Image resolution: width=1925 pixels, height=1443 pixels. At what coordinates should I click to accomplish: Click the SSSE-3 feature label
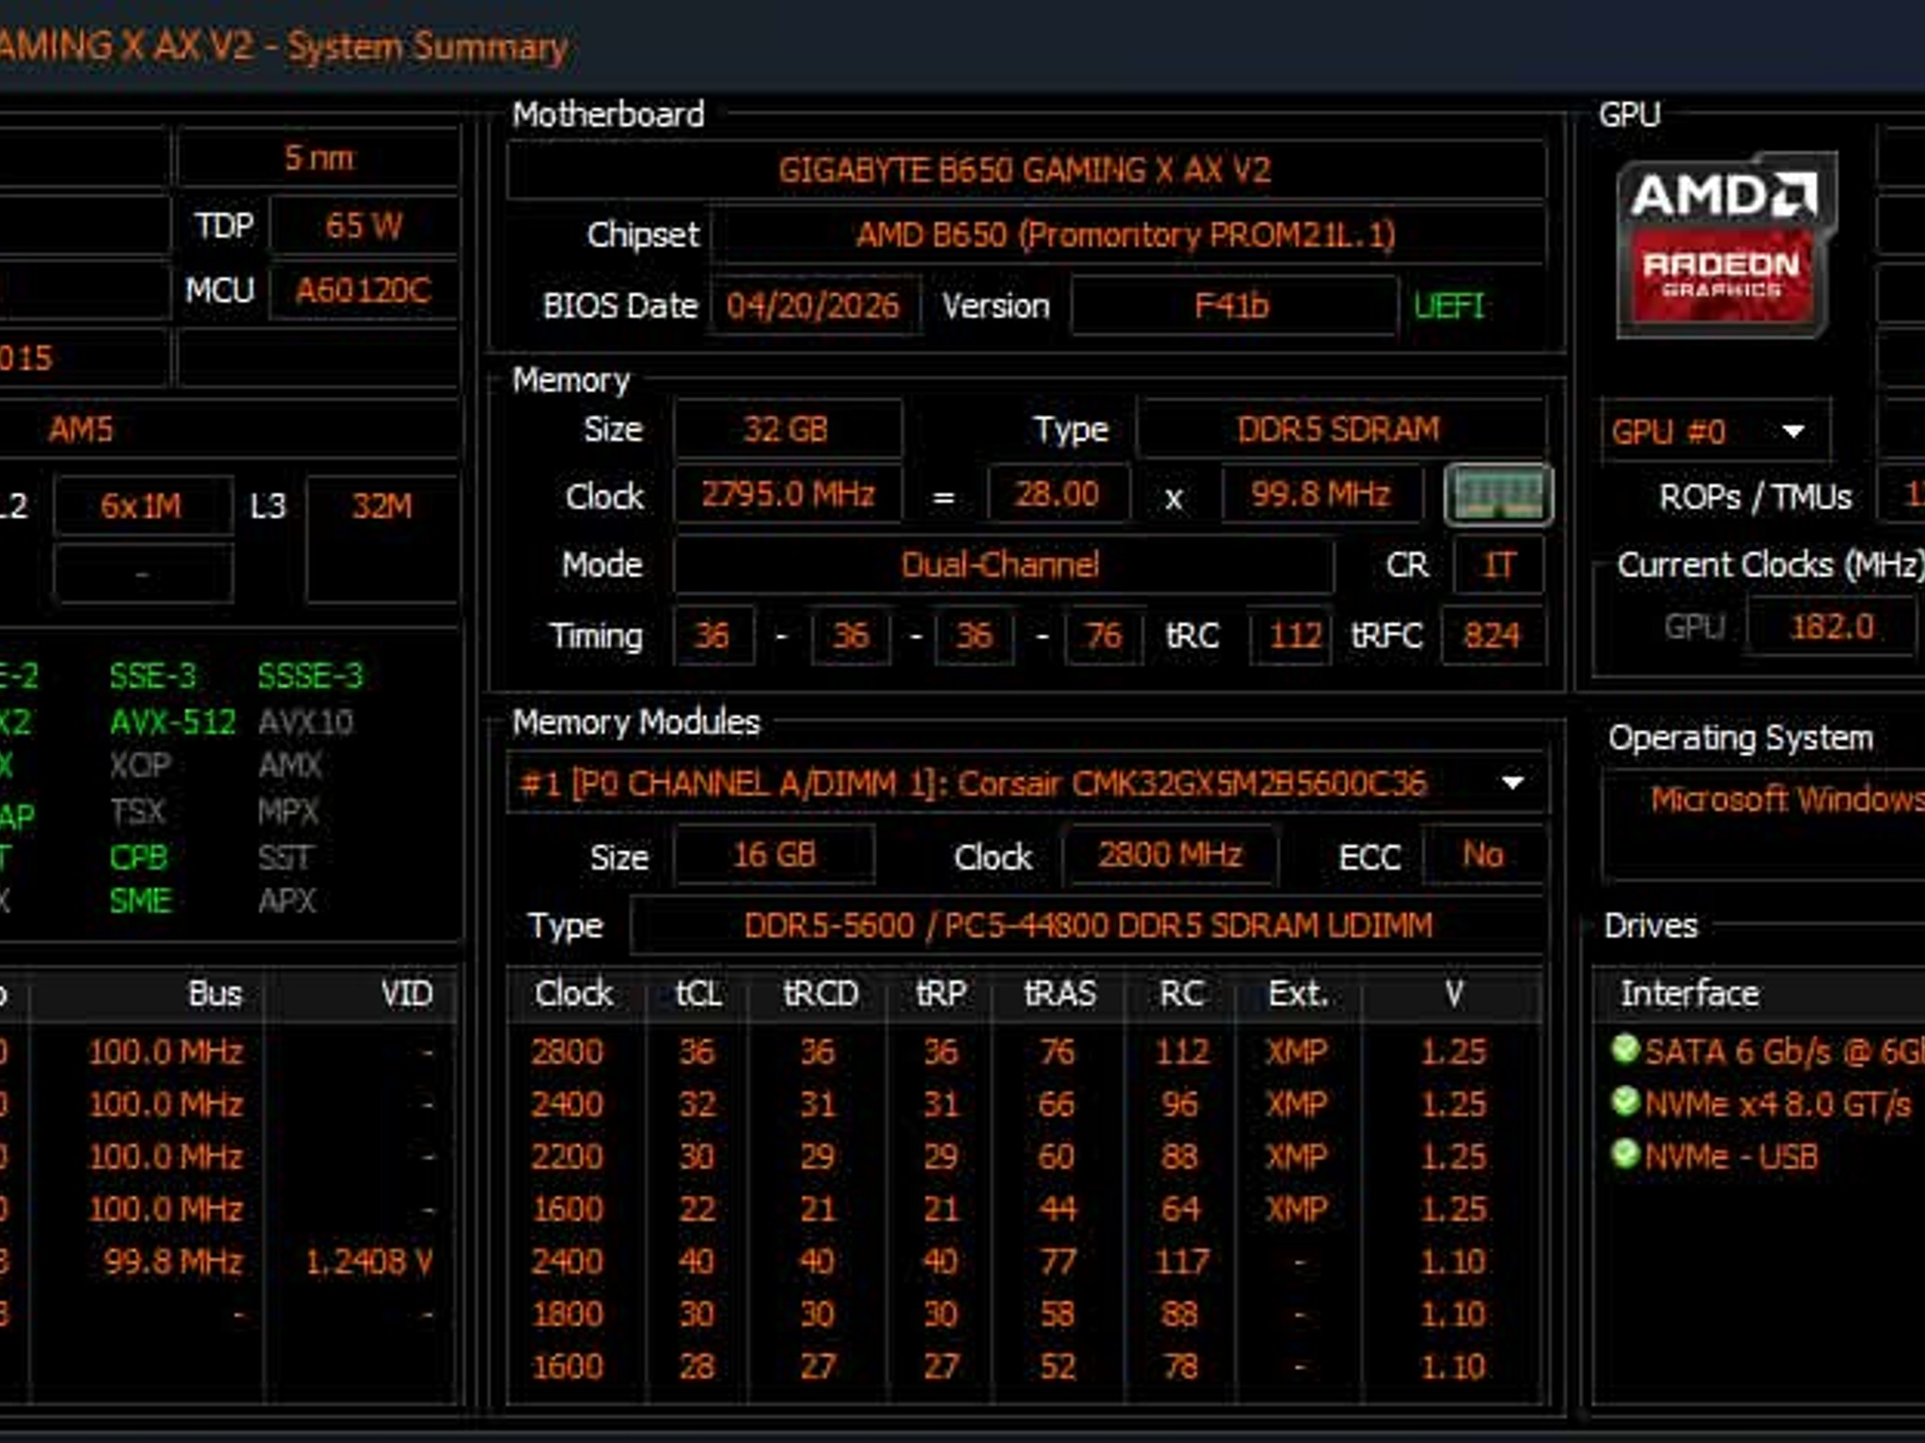tap(310, 676)
